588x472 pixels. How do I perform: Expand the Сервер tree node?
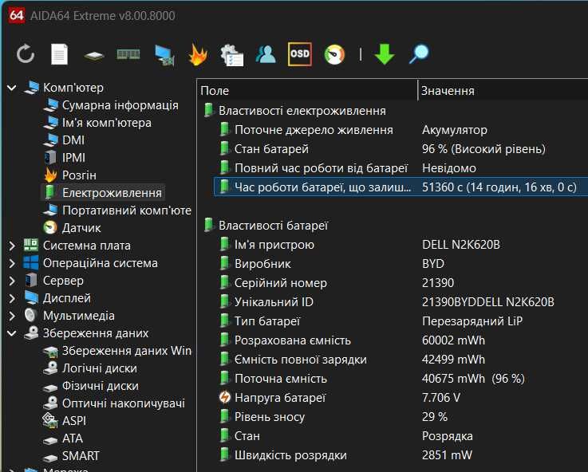[12, 281]
